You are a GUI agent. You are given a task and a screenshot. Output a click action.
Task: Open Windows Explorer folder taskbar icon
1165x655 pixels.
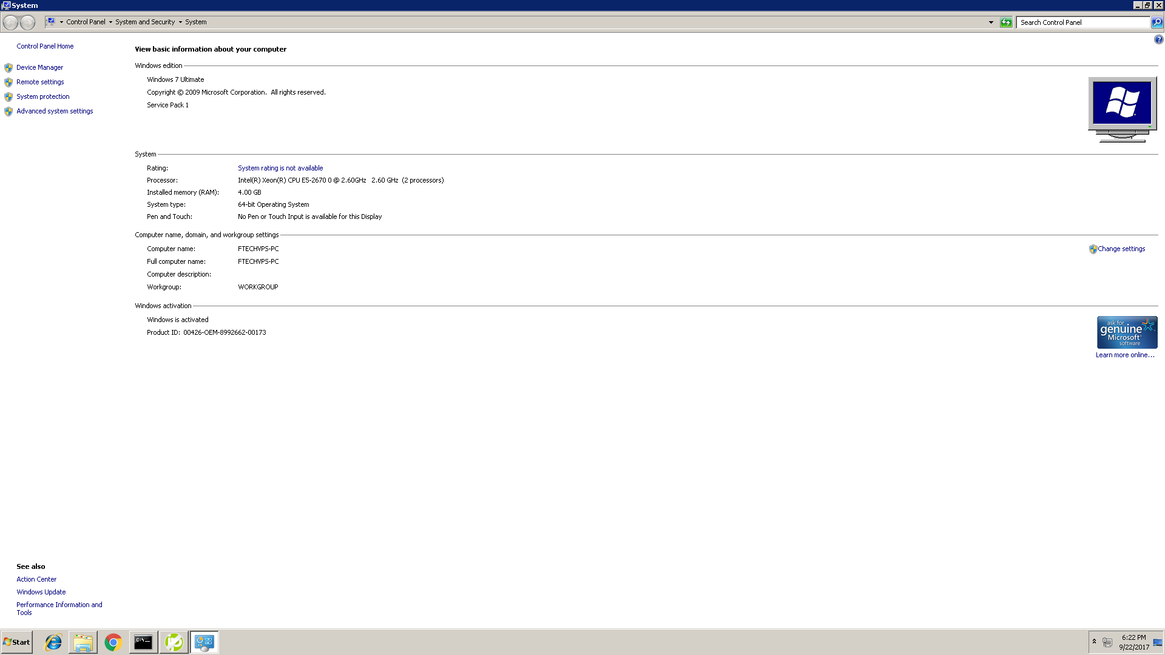point(83,642)
